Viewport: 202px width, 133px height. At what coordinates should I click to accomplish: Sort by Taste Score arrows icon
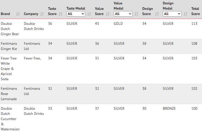click(61, 14)
